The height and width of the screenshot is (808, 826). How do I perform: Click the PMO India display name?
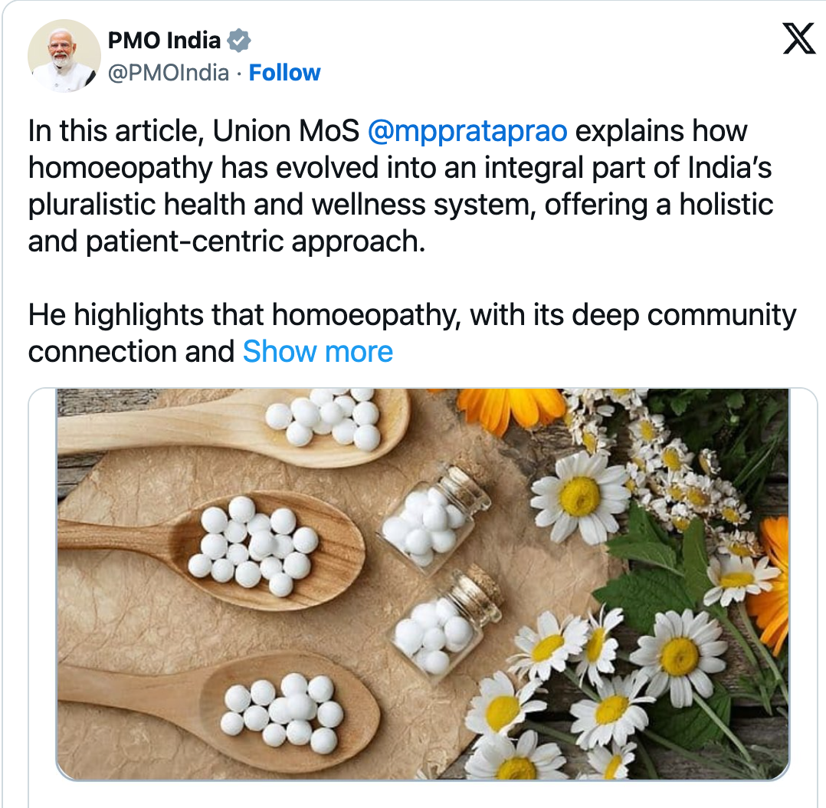coord(165,40)
